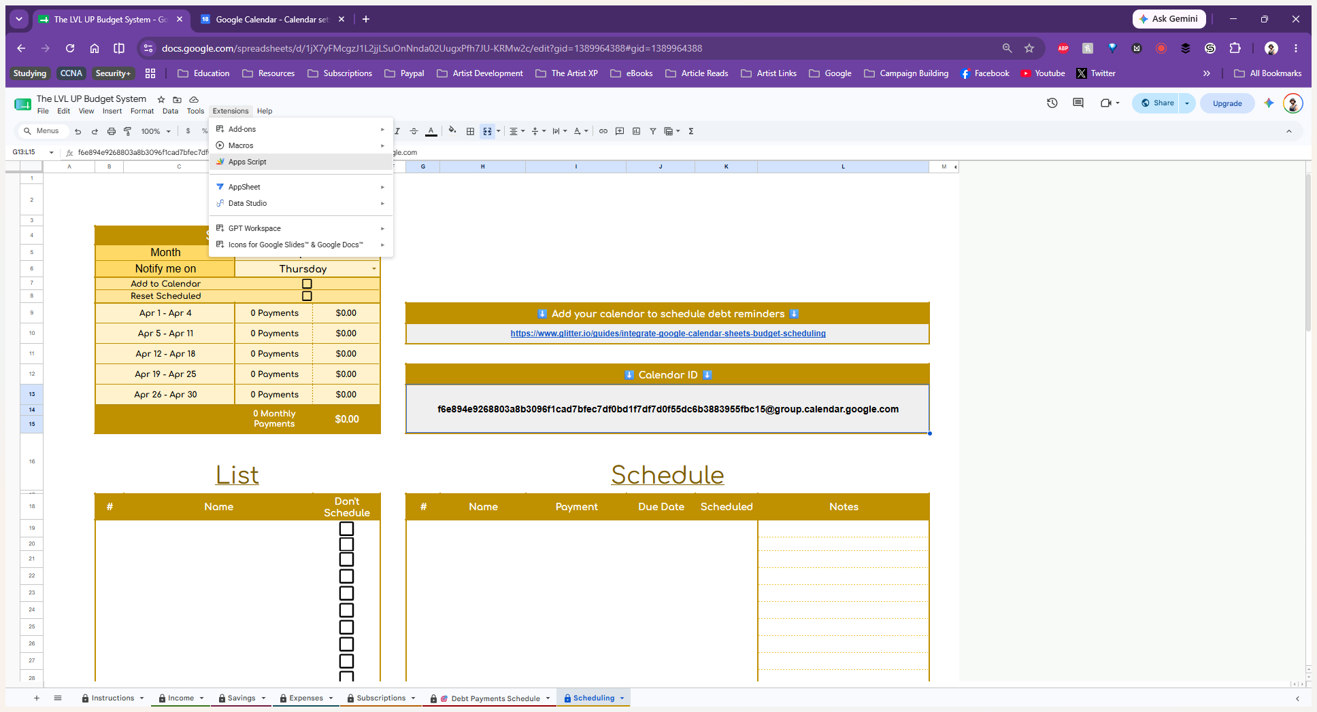Open the Data Studio submenu entry
This screenshot has height=712, width=1317.
coord(301,203)
